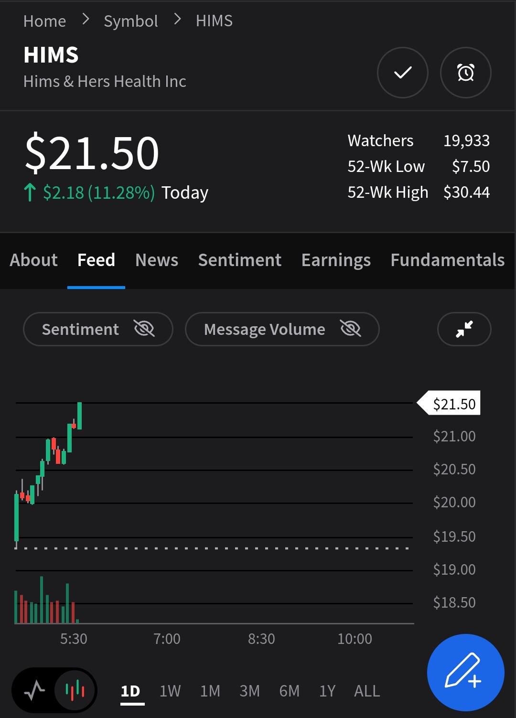The width and height of the screenshot is (516, 718).
Task: Compose a new post with pencil button
Action: coord(466,673)
